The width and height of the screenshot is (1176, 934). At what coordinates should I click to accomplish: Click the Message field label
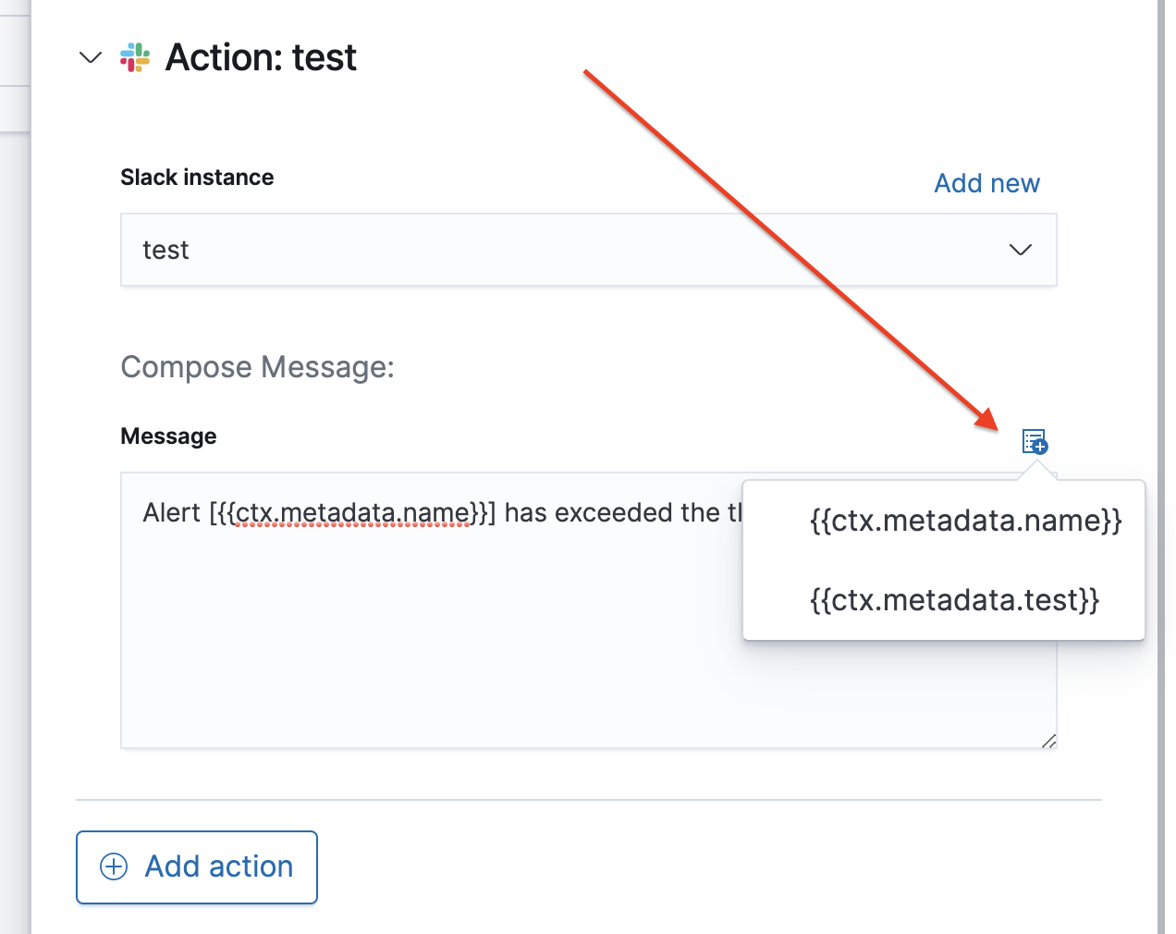(x=168, y=436)
